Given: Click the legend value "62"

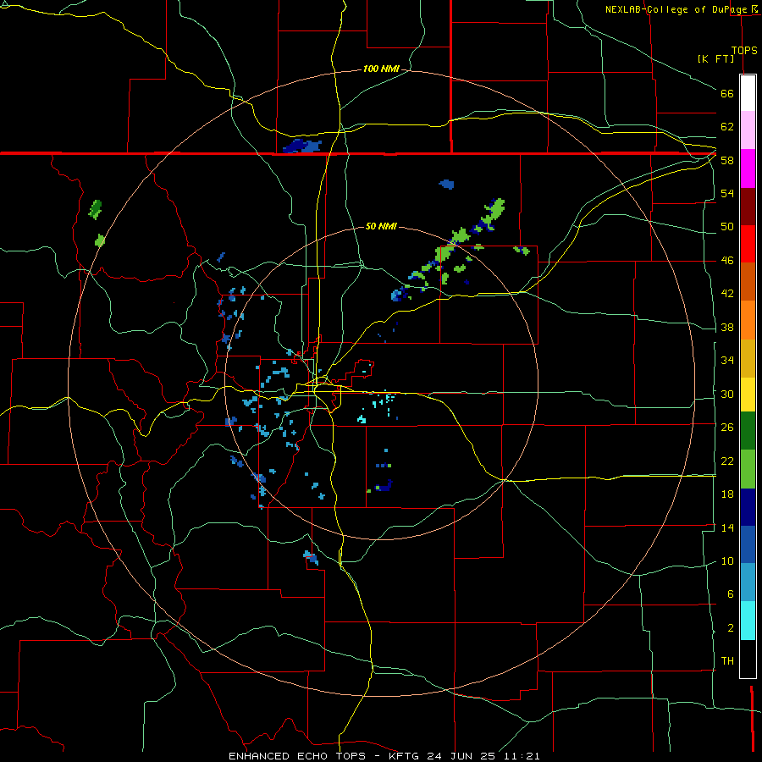Looking at the screenshot, I should (x=727, y=127).
